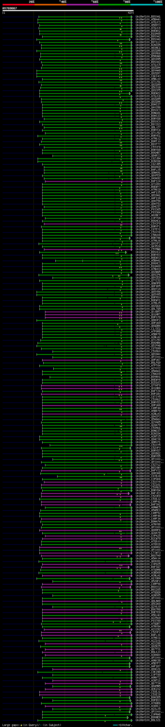165x727 pixels.
Task: Select label UniRef100_Q5IFH8
Action: (148, 346)
